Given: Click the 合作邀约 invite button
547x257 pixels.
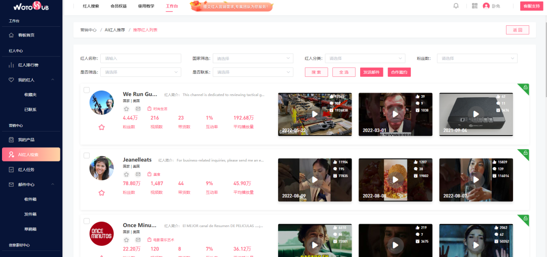Looking at the screenshot, I should pos(399,72).
